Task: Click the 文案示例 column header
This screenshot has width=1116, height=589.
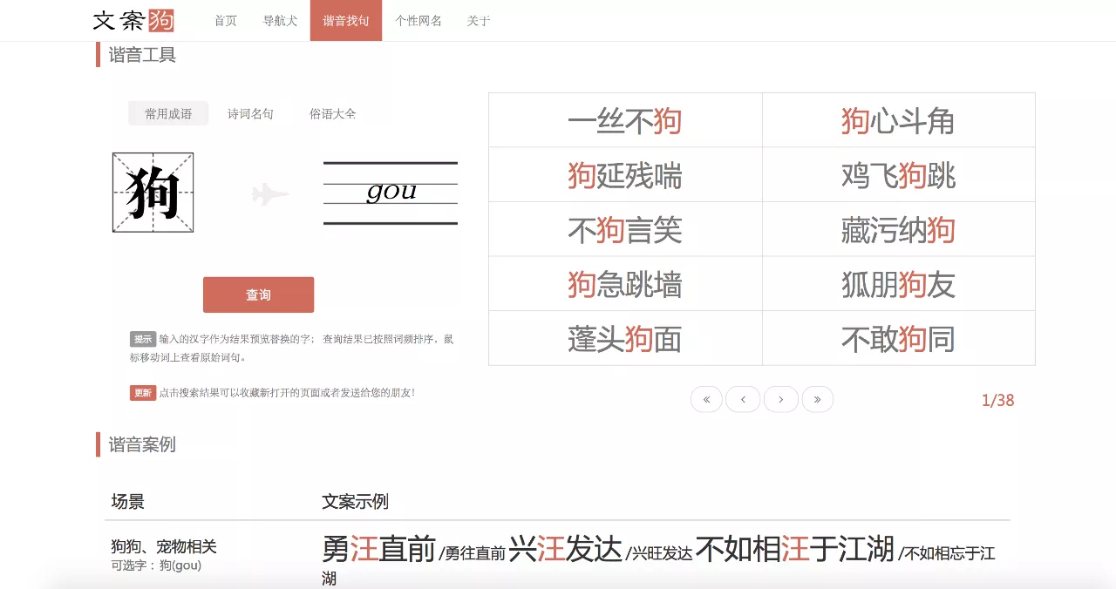Action: (355, 502)
